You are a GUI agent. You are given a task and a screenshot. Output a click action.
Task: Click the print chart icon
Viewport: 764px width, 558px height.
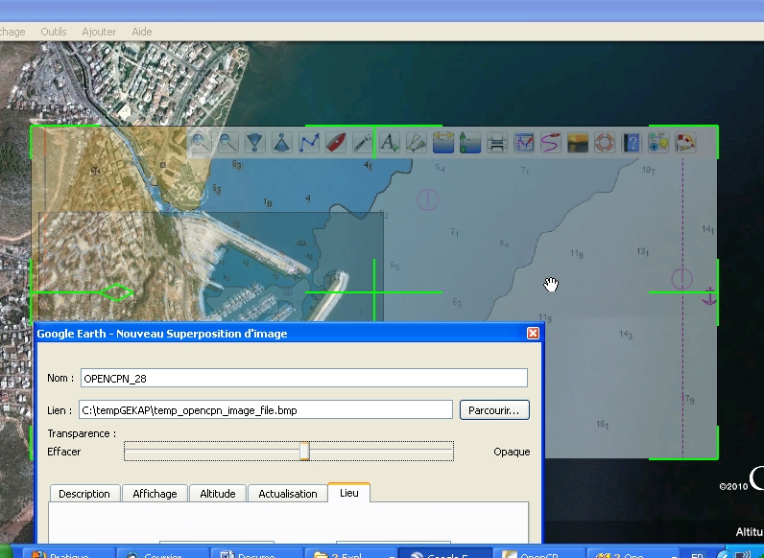coord(497,143)
